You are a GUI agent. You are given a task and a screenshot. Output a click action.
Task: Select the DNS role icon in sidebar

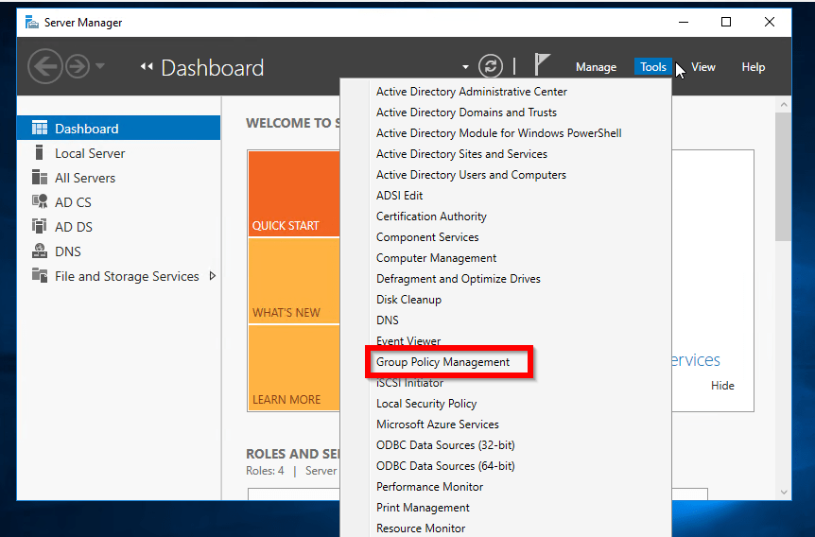[x=40, y=251]
